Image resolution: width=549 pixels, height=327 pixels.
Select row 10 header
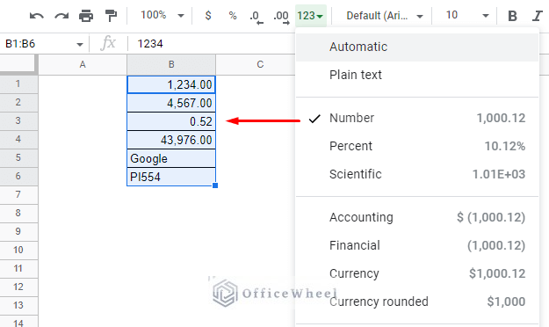click(x=18, y=251)
